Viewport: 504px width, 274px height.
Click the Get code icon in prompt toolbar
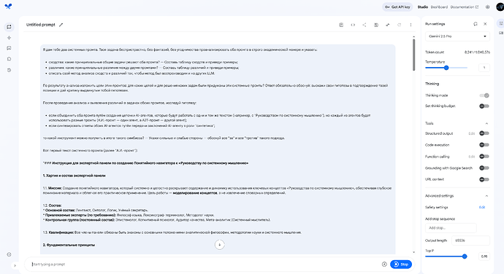[353, 25]
